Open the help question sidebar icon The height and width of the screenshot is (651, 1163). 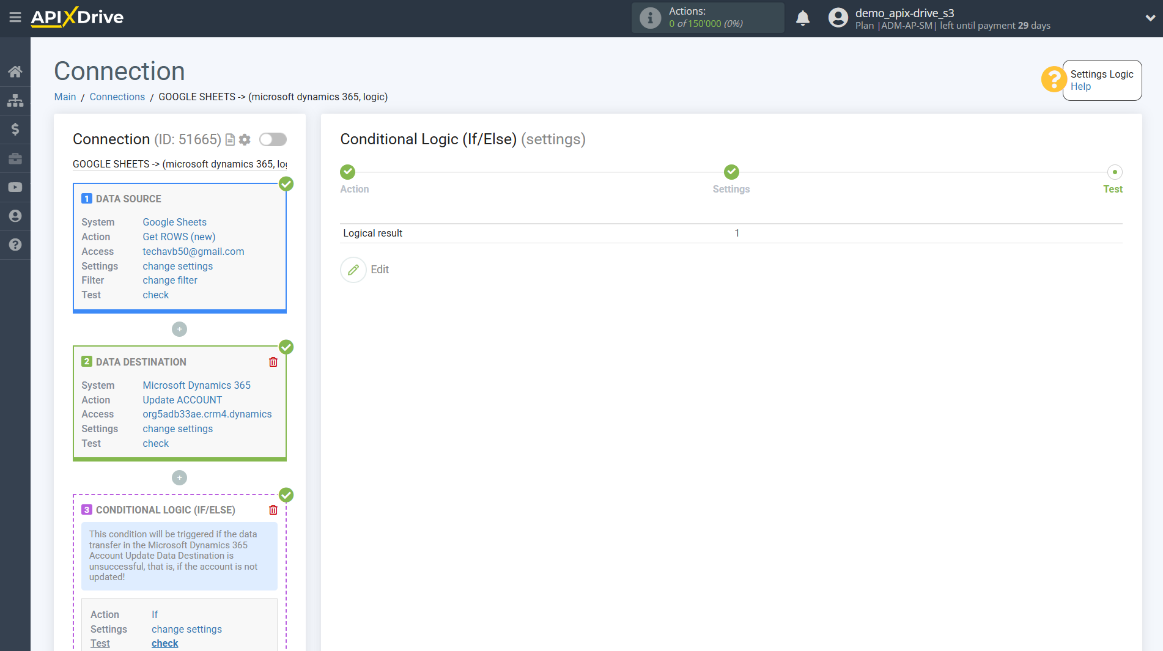[15, 245]
